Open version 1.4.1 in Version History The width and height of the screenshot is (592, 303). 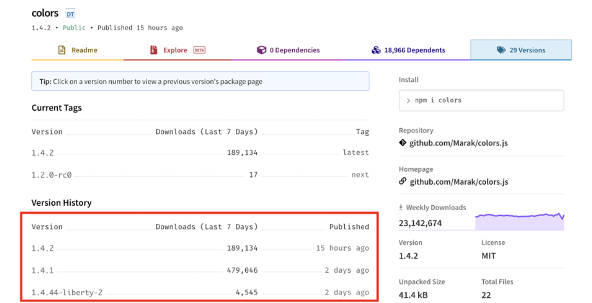(43, 270)
